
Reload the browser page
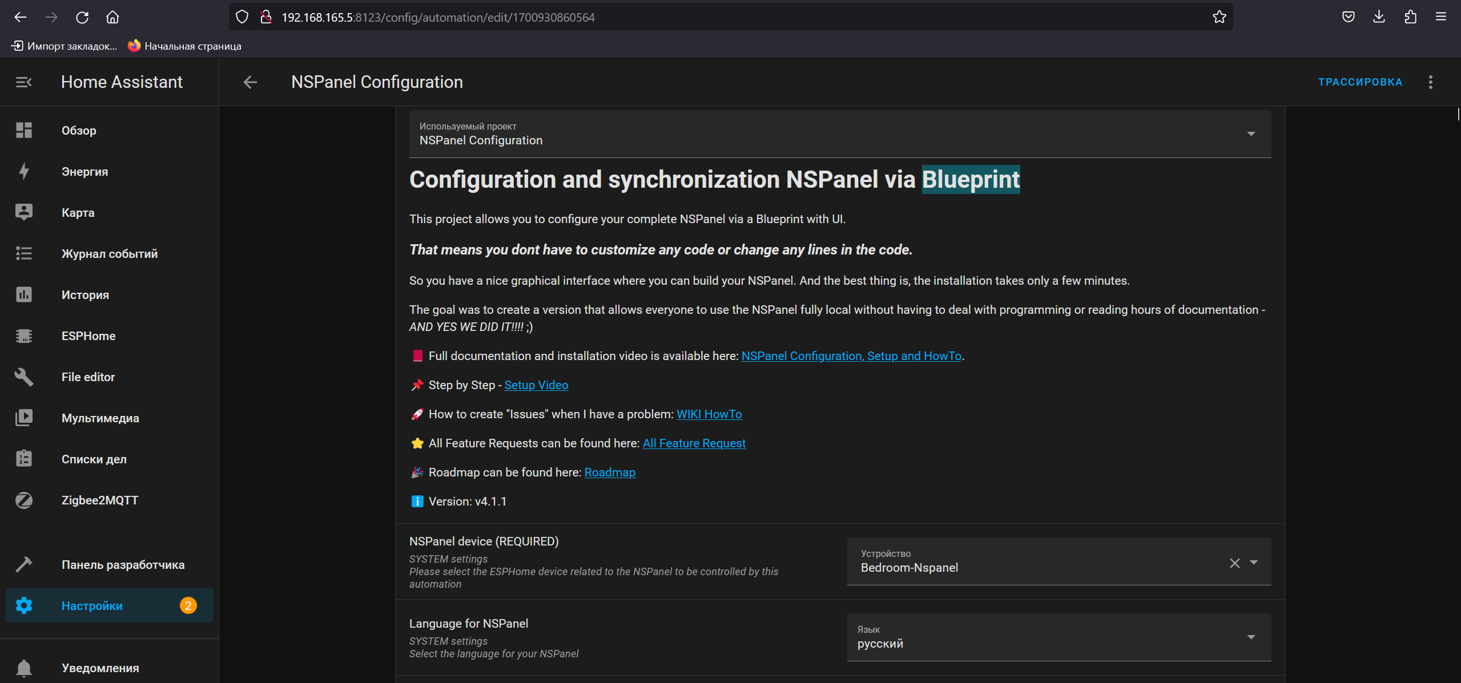pos(82,17)
